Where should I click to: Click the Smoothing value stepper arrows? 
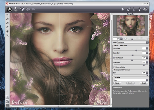[147, 48]
